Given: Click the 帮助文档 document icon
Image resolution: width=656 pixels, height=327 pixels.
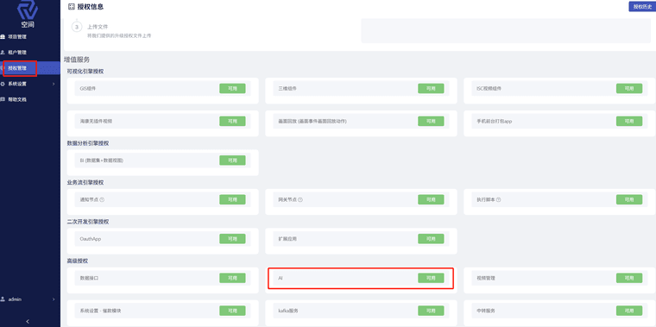Looking at the screenshot, I should (3, 99).
